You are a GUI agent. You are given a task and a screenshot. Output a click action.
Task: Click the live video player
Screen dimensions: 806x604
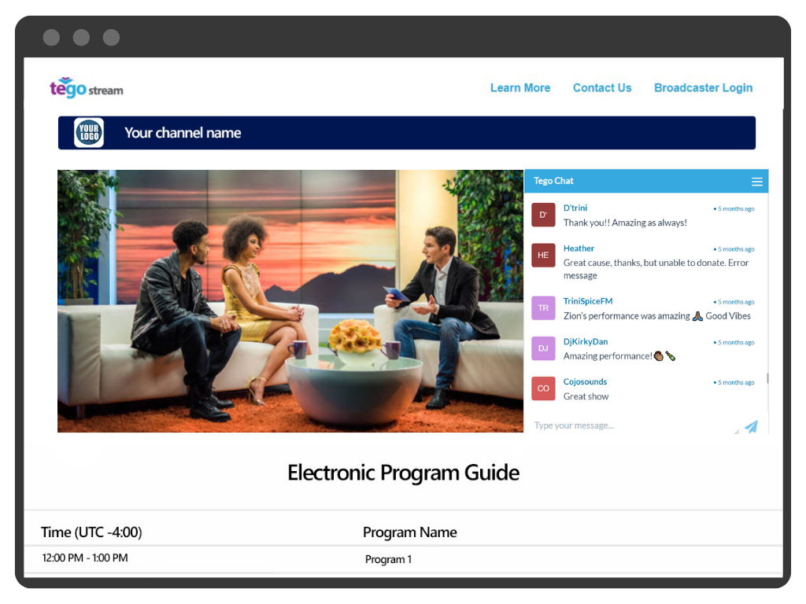(290, 301)
